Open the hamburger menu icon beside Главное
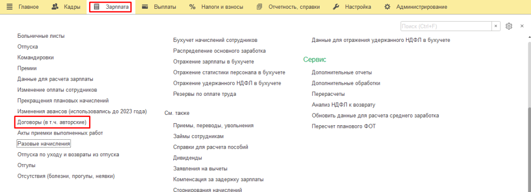This screenshot has width=531, height=192. pyautogui.click(x=9, y=7)
